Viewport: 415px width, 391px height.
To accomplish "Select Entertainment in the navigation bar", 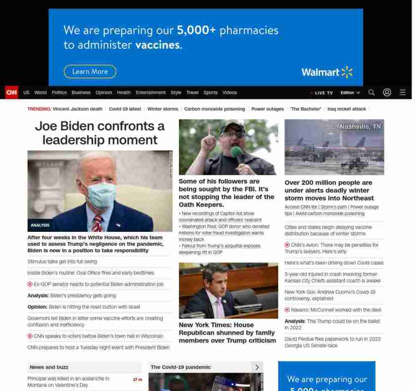I will 151,92.
